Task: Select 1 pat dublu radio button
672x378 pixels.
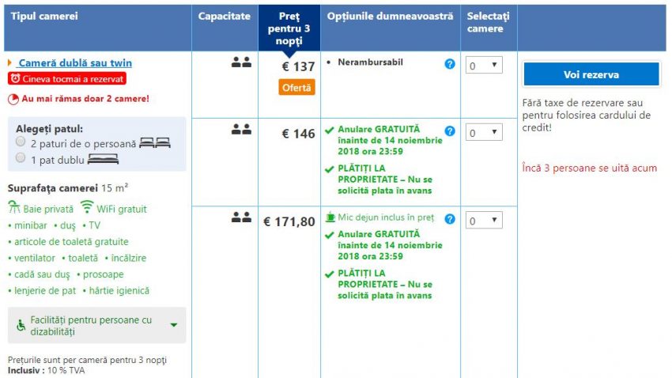Action: [21, 157]
